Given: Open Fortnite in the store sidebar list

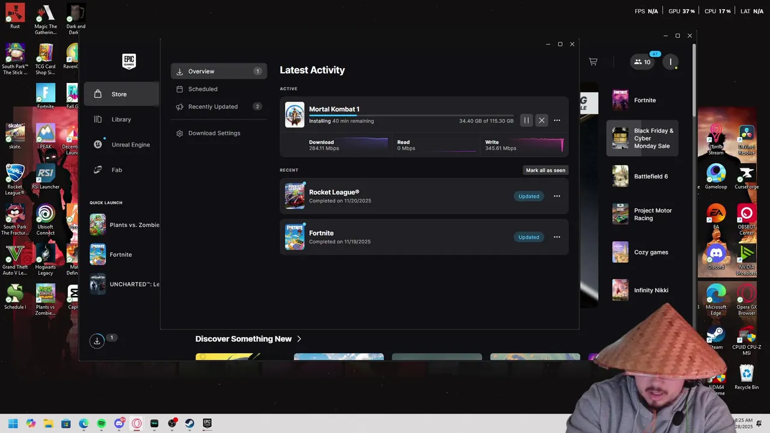Looking at the screenshot, I should [642, 100].
